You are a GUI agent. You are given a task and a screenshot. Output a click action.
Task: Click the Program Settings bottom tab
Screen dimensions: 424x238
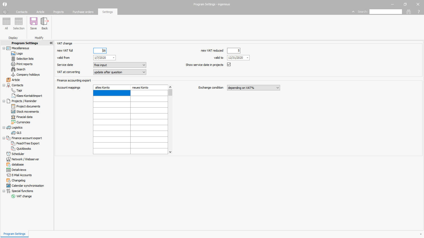pyautogui.click(x=15, y=234)
